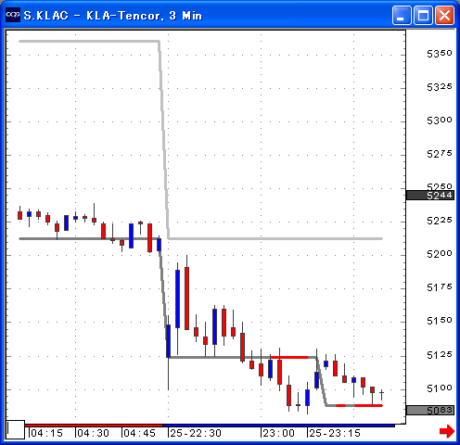
Task: Click the 04:15 time axis label
Action: click(47, 433)
